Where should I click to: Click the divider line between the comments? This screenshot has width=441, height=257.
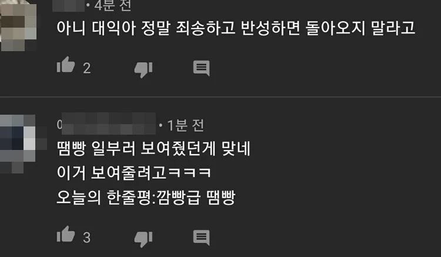220,97
